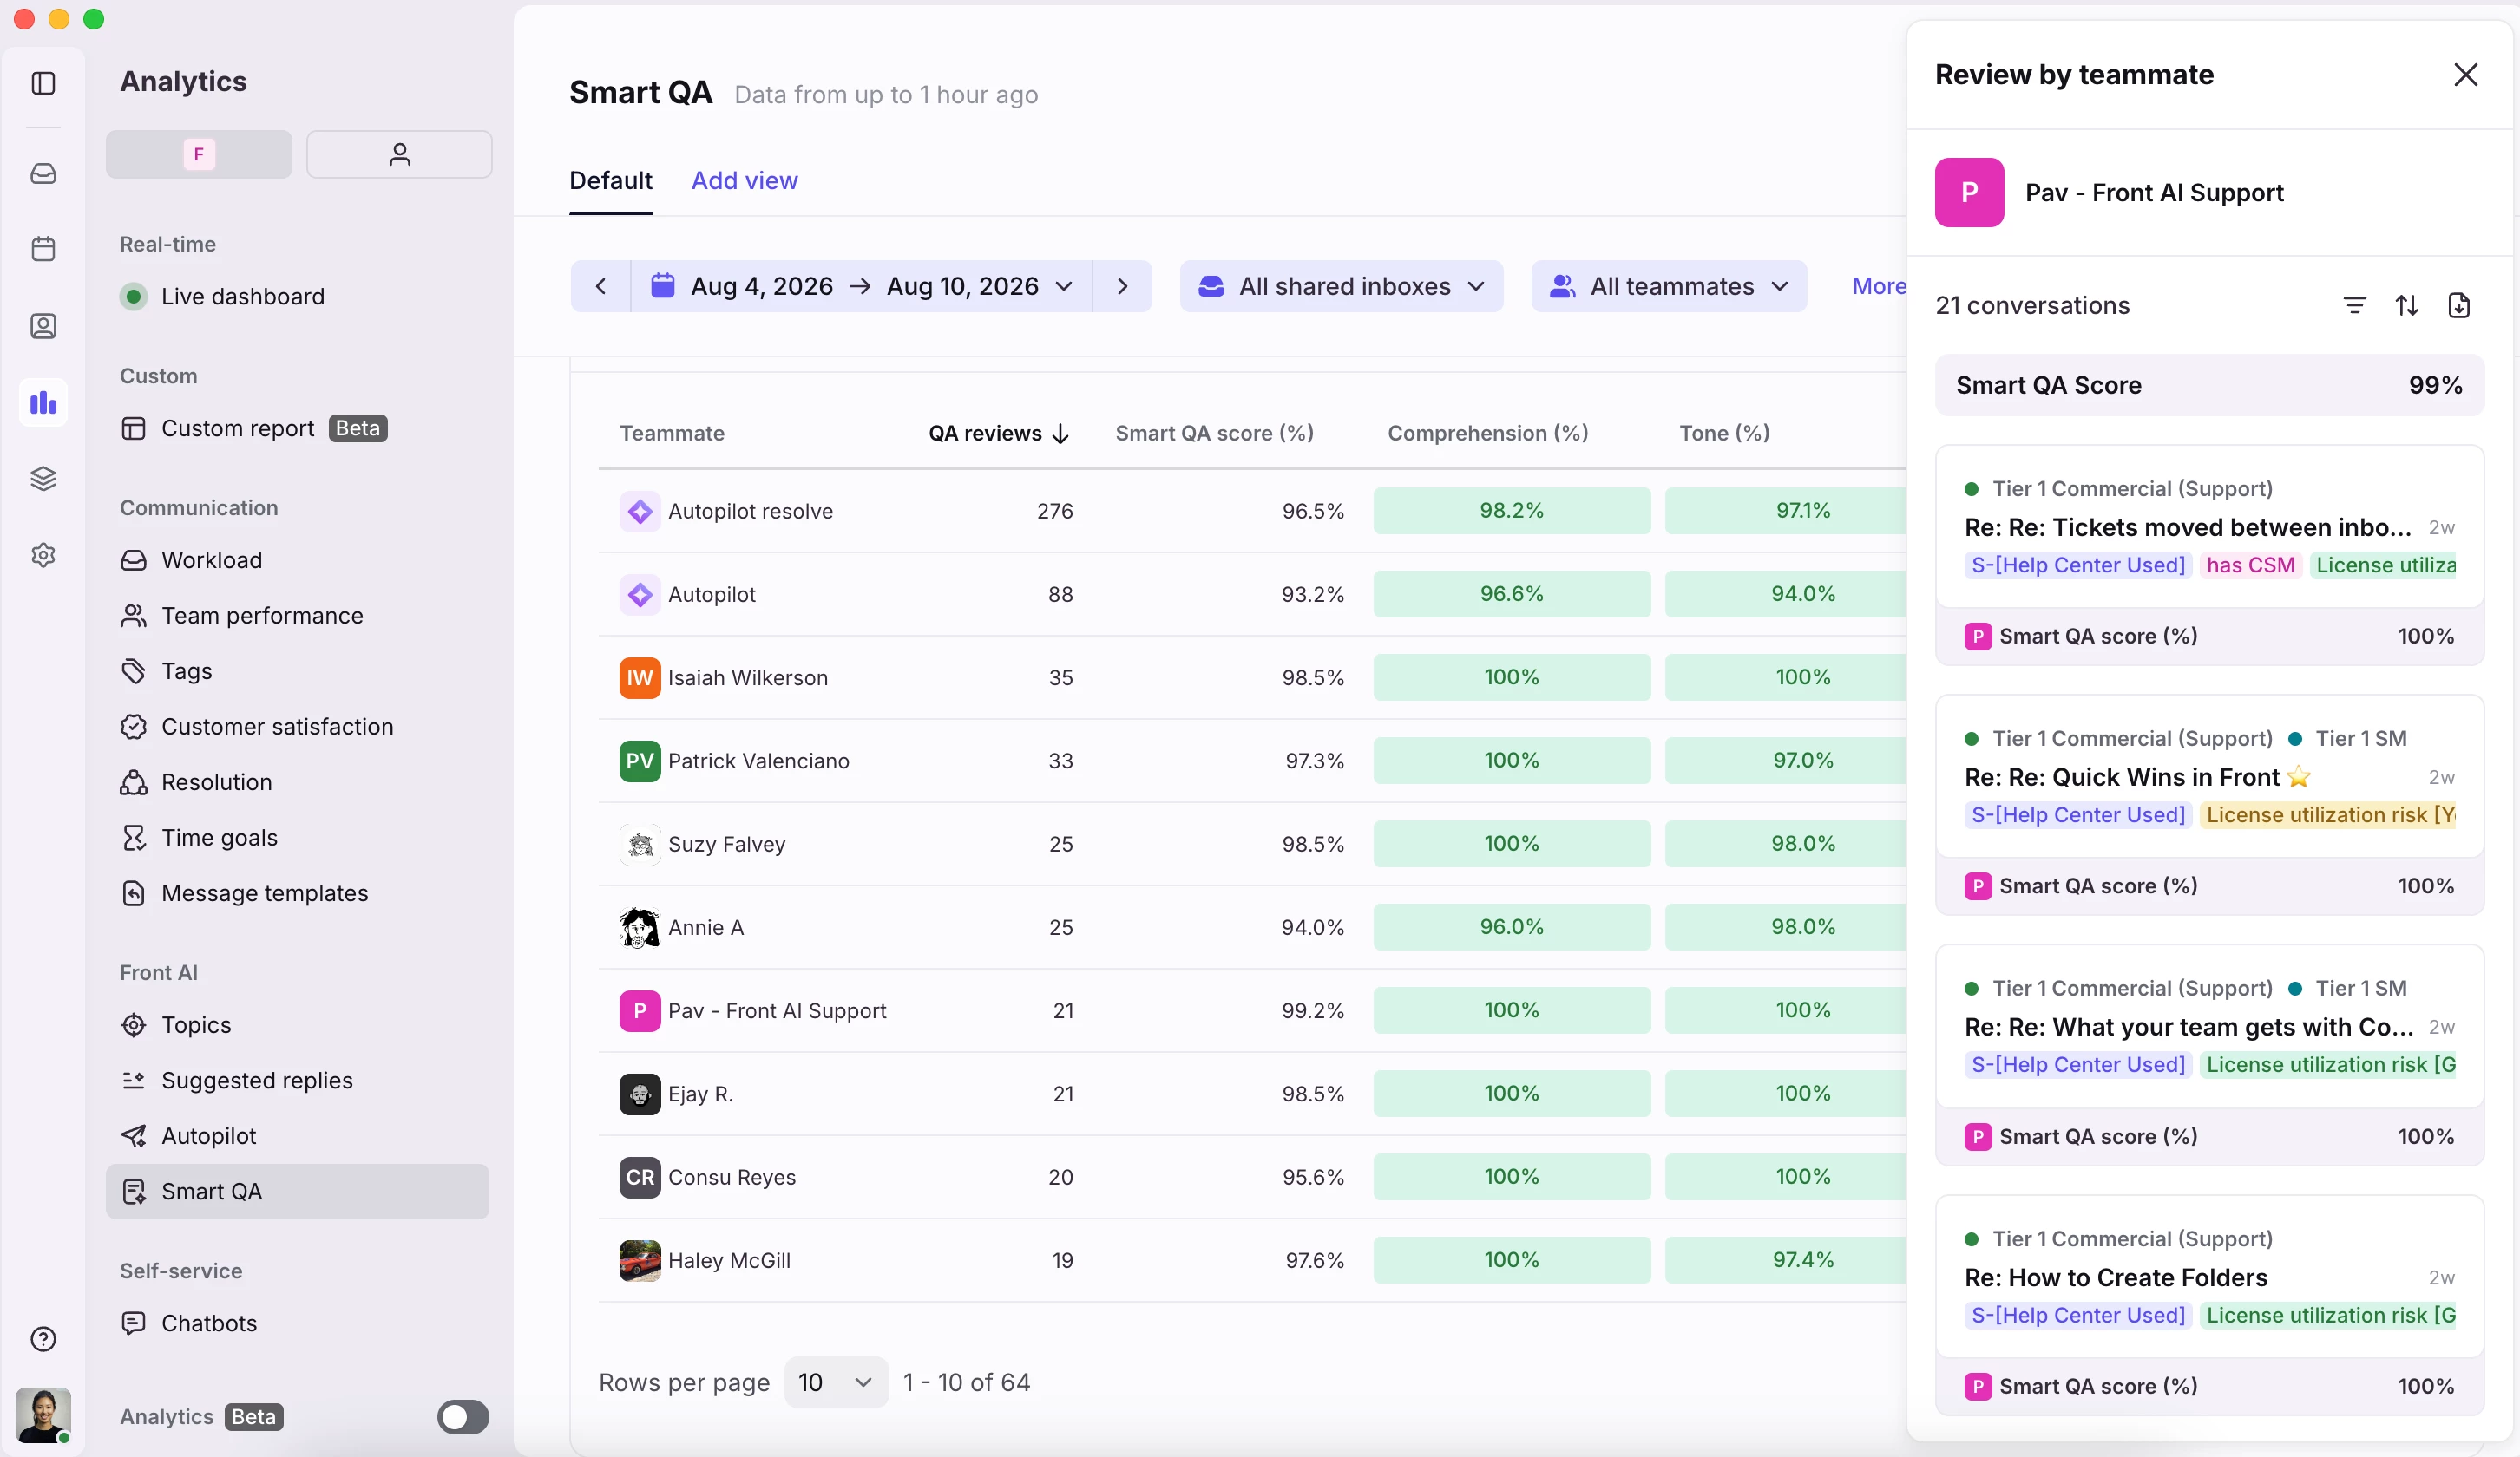Click the Suggested replies icon

(133, 1081)
